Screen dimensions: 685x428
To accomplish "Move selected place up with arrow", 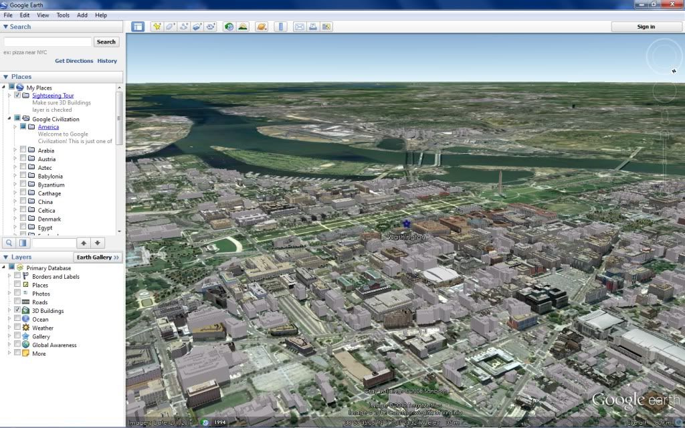I will pyautogui.click(x=84, y=243).
